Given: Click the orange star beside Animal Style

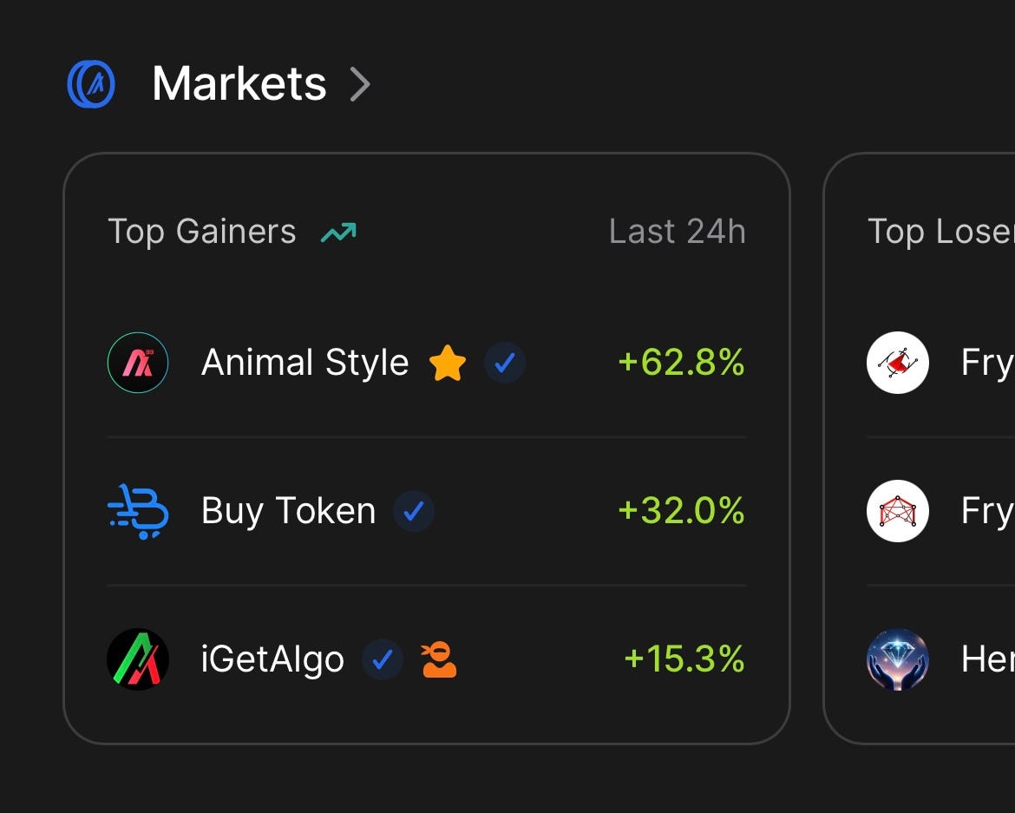Looking at the screenshot, I should [x=448, y=363].
